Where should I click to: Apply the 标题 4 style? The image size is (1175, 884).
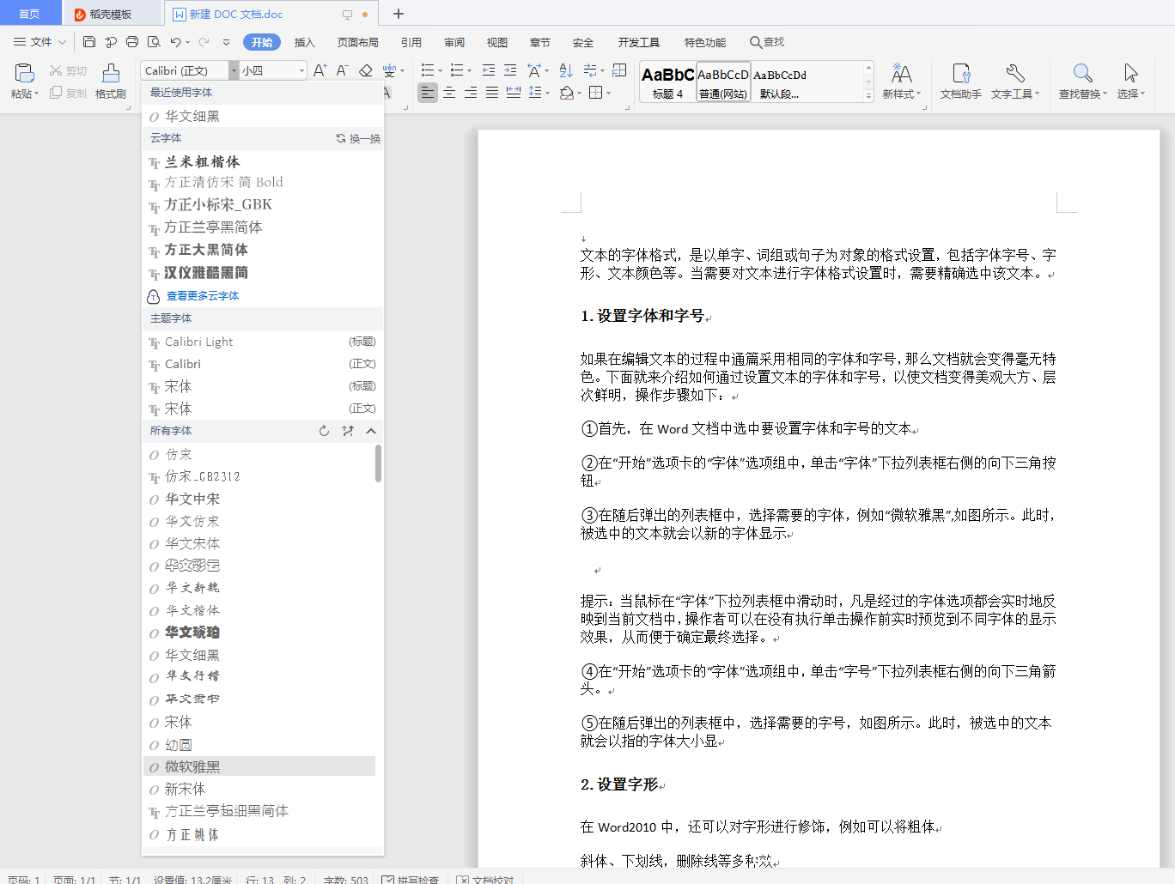[x=667, y=82]
